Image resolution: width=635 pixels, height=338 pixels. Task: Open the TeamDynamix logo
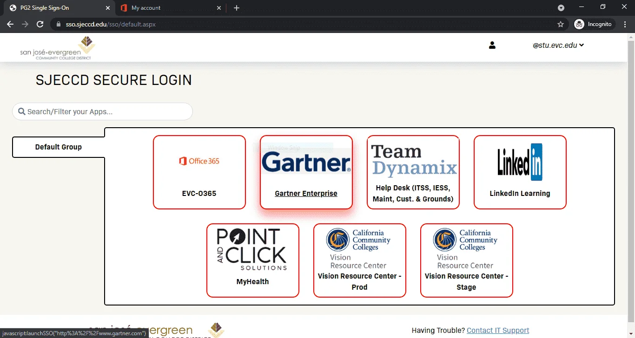(x=413, y=161)
